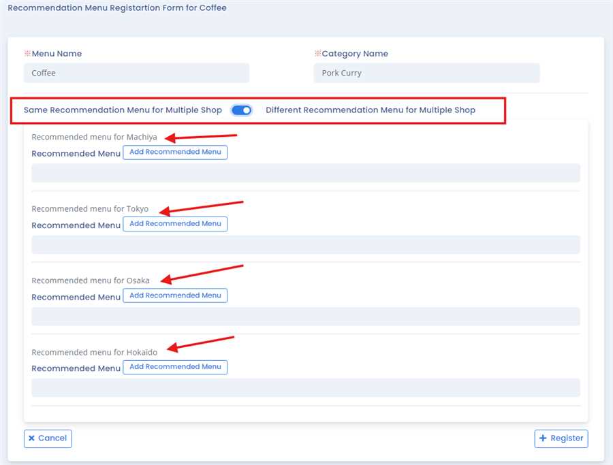Toggle the same/different recommendation menu switch
Image resolution: width=613 pixels, height=465 pixels.
[241, 110]
